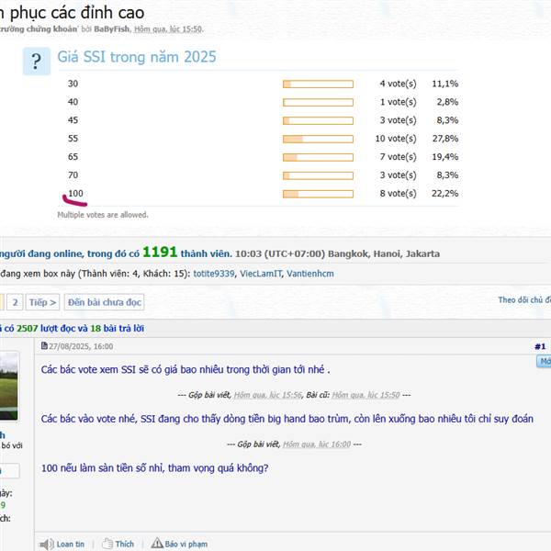Click Loan tin label under post

coord(71,544)
